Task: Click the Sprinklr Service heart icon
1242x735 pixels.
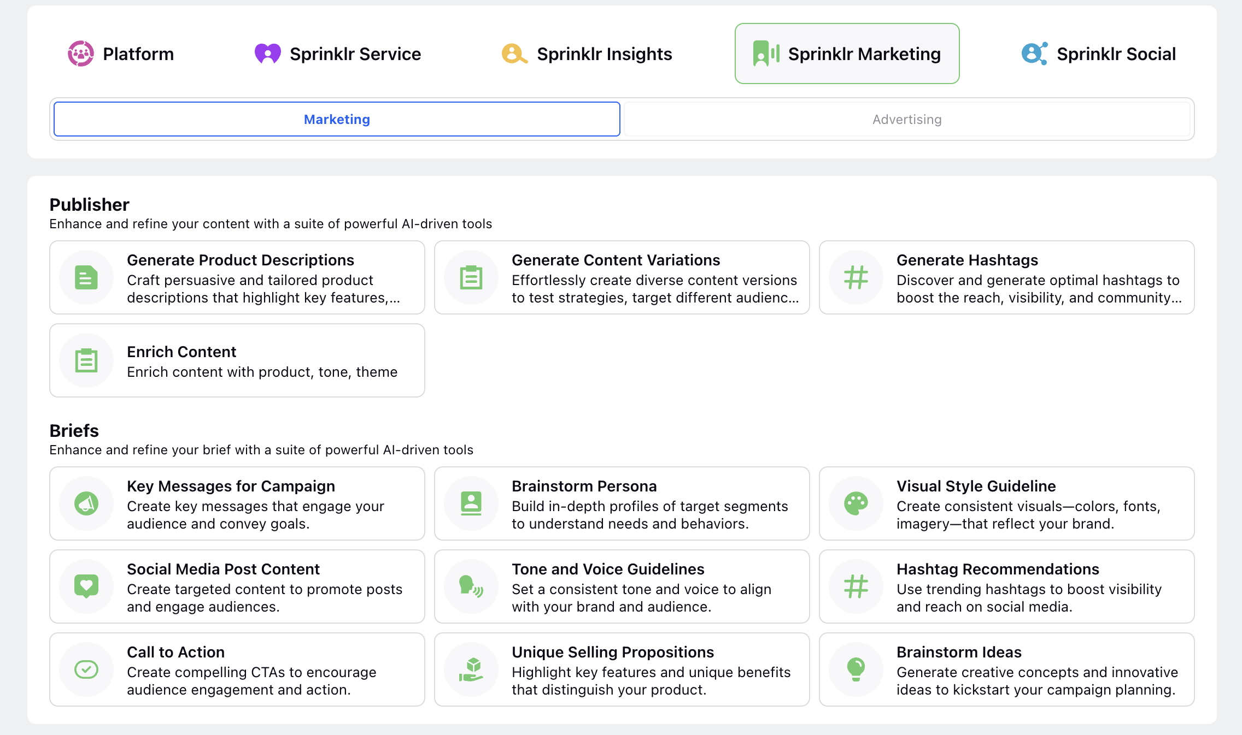Action: click(x=268, y=54)
